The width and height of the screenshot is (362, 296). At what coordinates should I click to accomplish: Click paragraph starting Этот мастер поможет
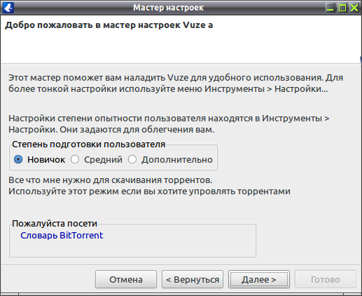pyautogui.click(x=176, y=83)
